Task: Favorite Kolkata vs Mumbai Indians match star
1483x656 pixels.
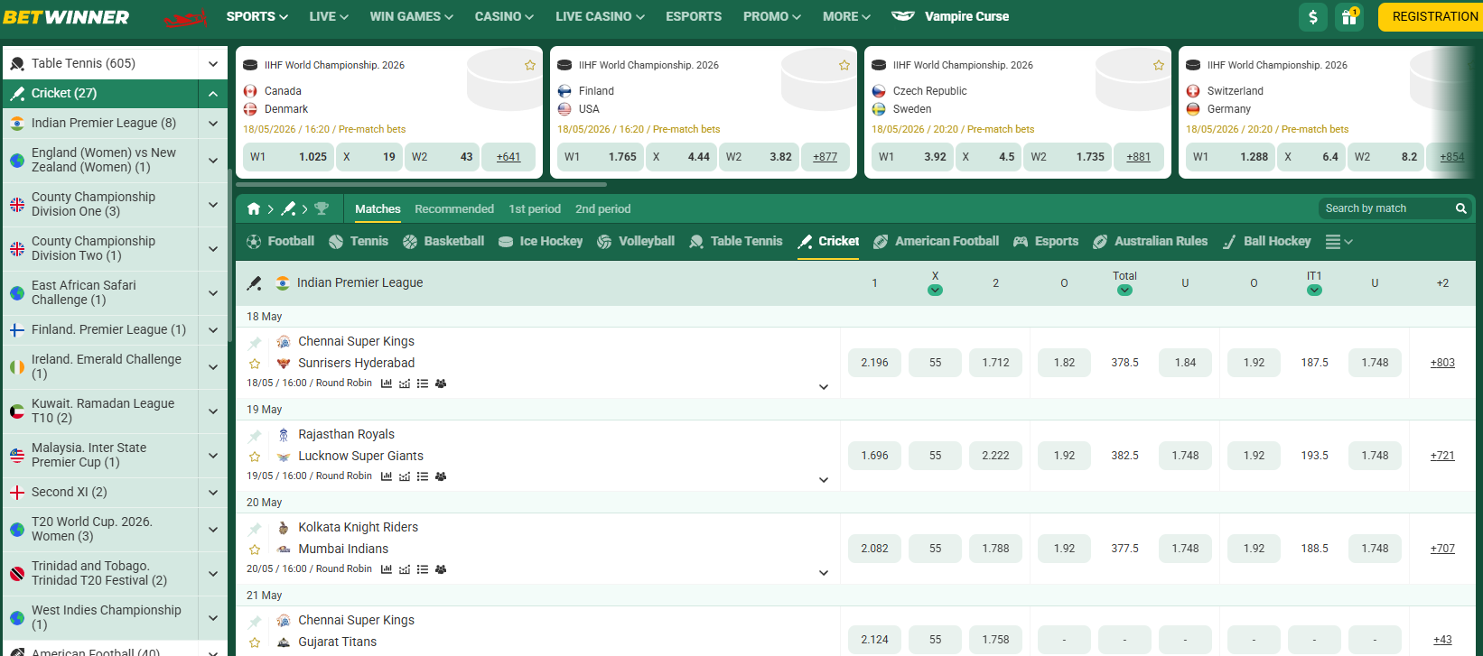Action: coord(255,550)
